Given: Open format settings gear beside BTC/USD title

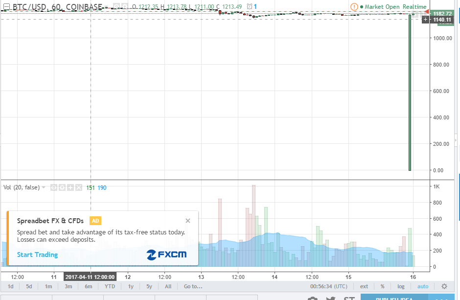Looking at the screenshot, I should (125, 6).
